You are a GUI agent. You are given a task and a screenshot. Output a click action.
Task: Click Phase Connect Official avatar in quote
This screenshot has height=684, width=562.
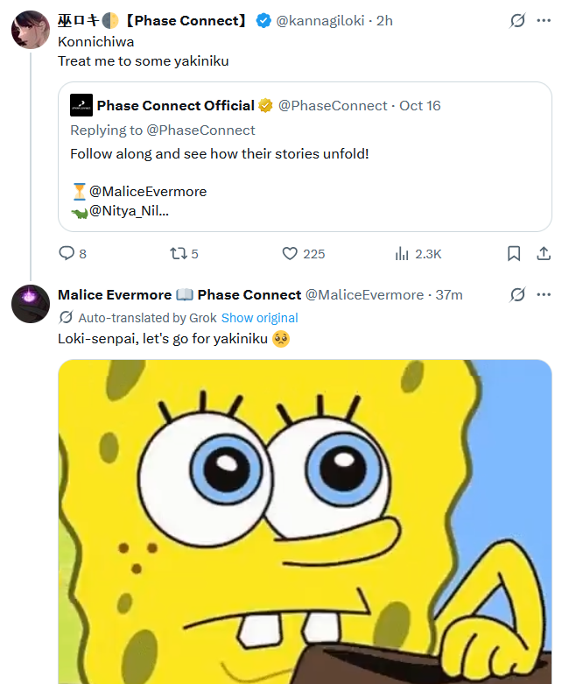pos(81,105)
